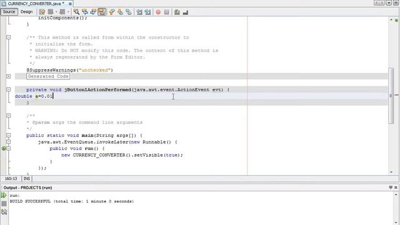Click the INS insert mode indicator

(27, 179)
